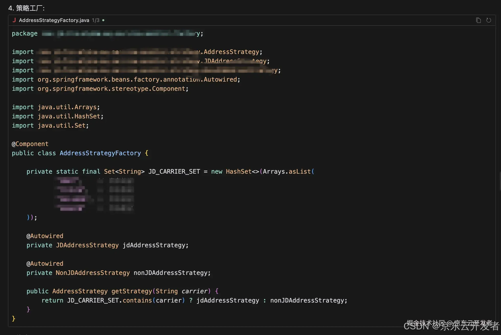Click the italic carrier parameter
501x335 pixels.
click(195, 291)
